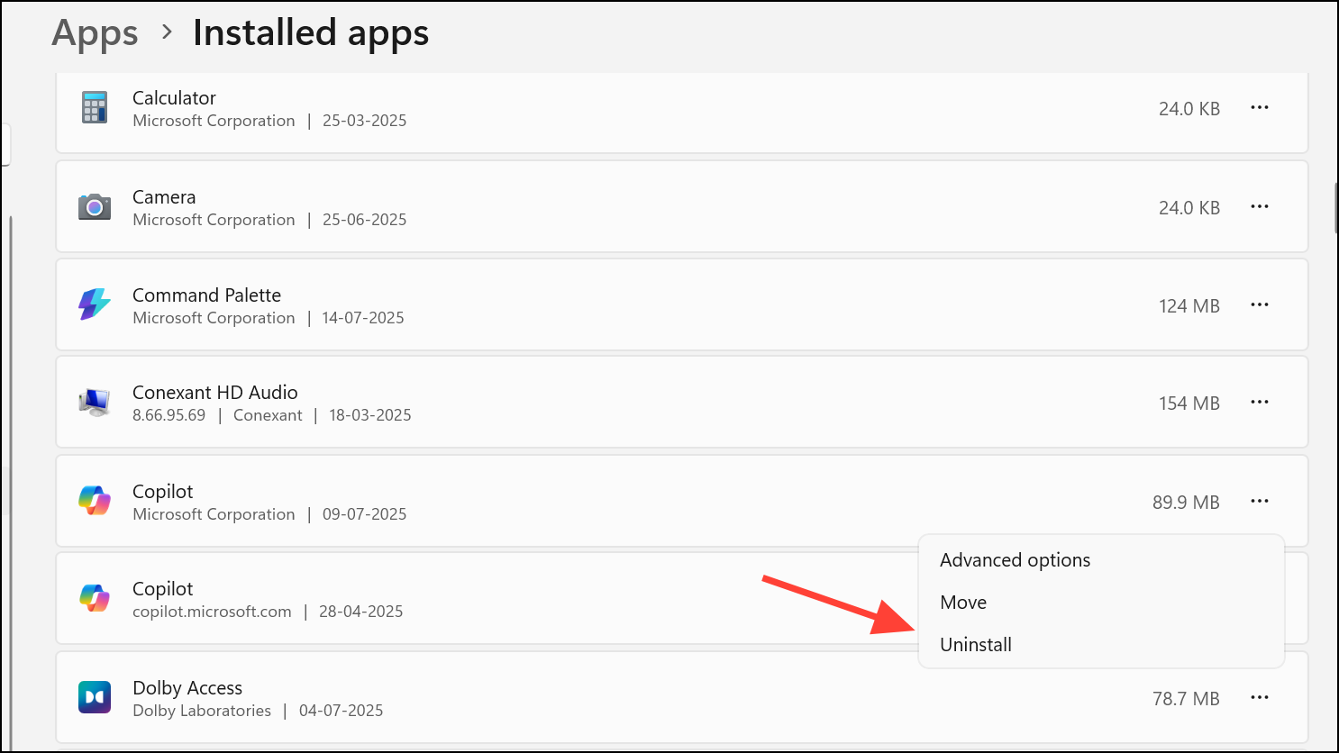The height and width of the screenshot is (753, 1339).
Task: Click the Dolby Laboratories publisher text
Action: click(x=202, y=711)
